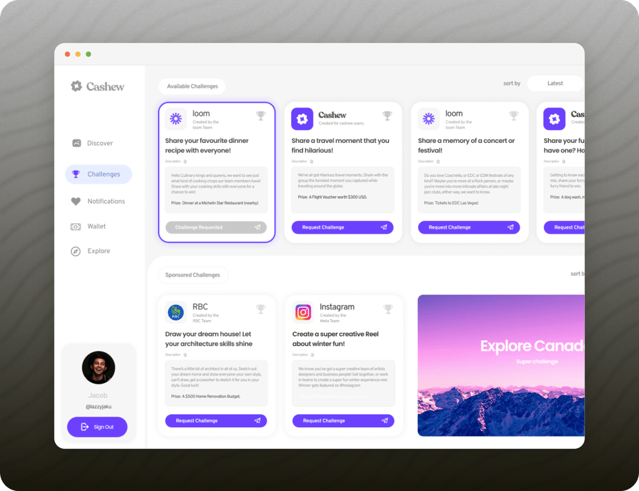639x491 pixels.
Task: Click the Challenges trophy icon in sidebar
Action: 76,174
